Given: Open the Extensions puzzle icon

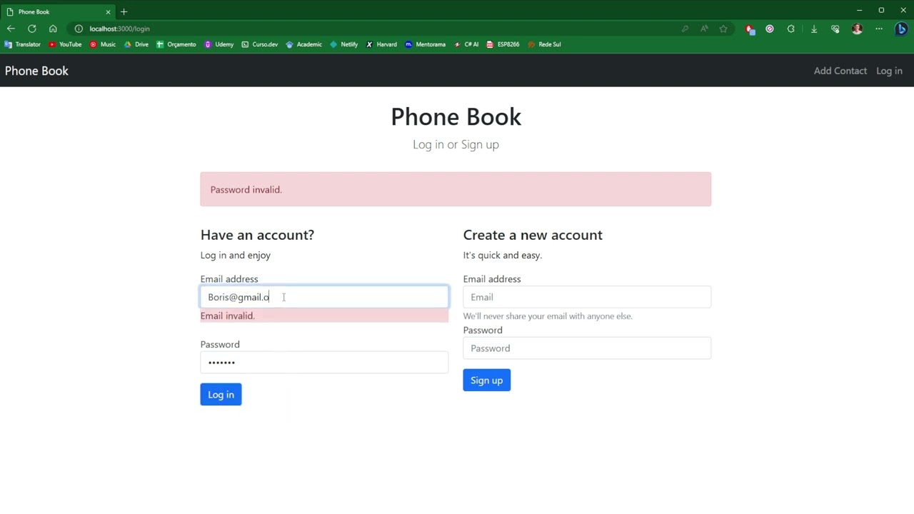Looking at the screenshot, I should [x=790, y=29].
